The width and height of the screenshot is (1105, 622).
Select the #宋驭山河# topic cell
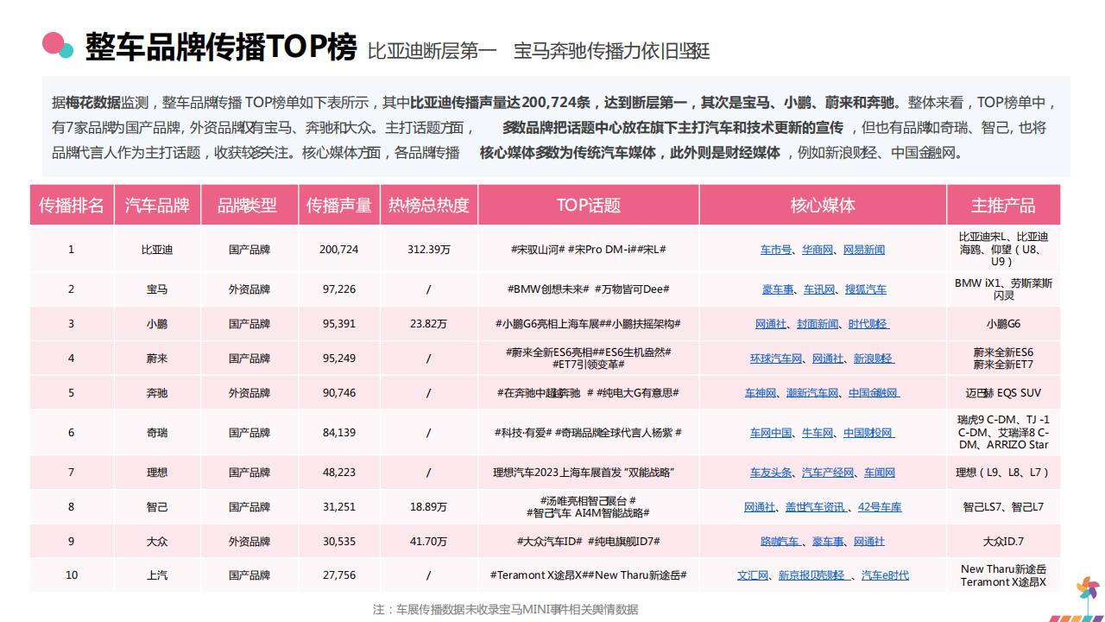click(588, 250)
